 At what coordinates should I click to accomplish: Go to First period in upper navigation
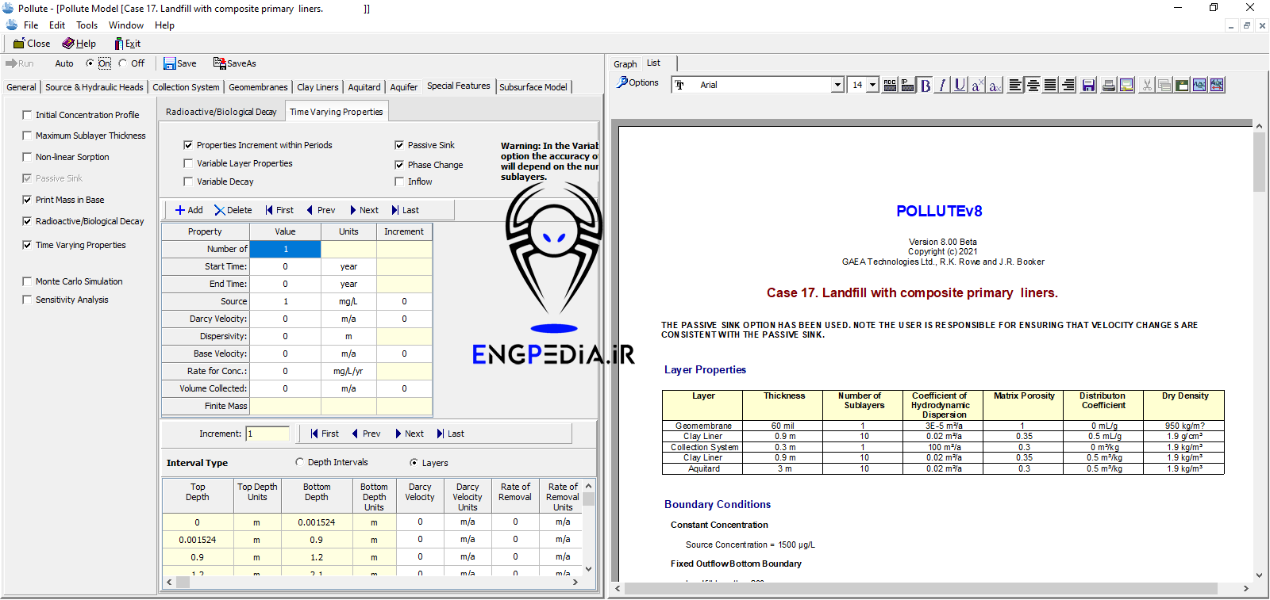(279, 210)
